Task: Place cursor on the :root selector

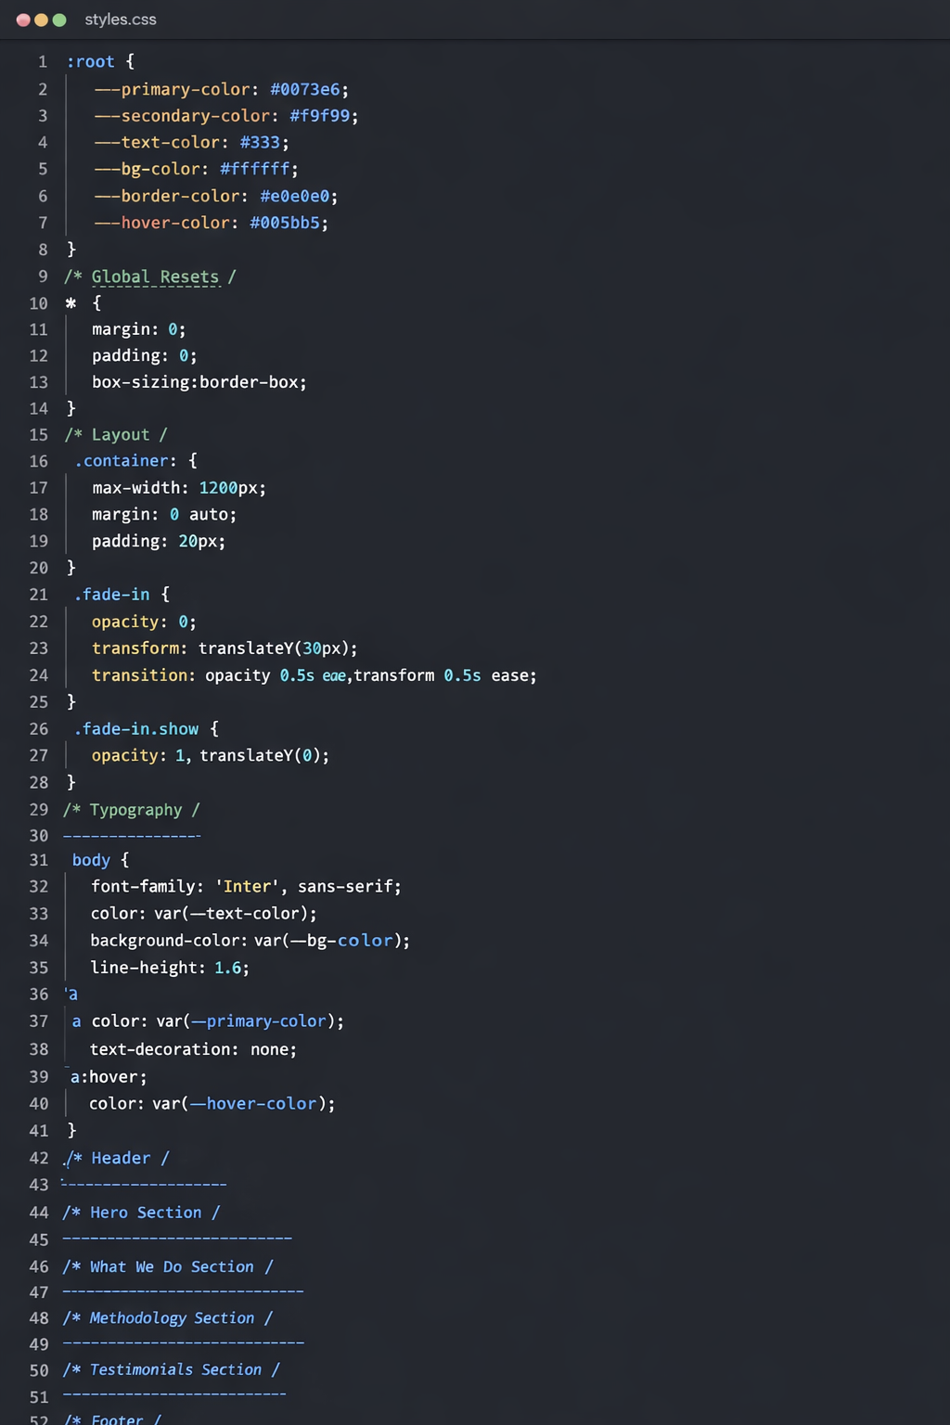Action: tap(90, 62)
